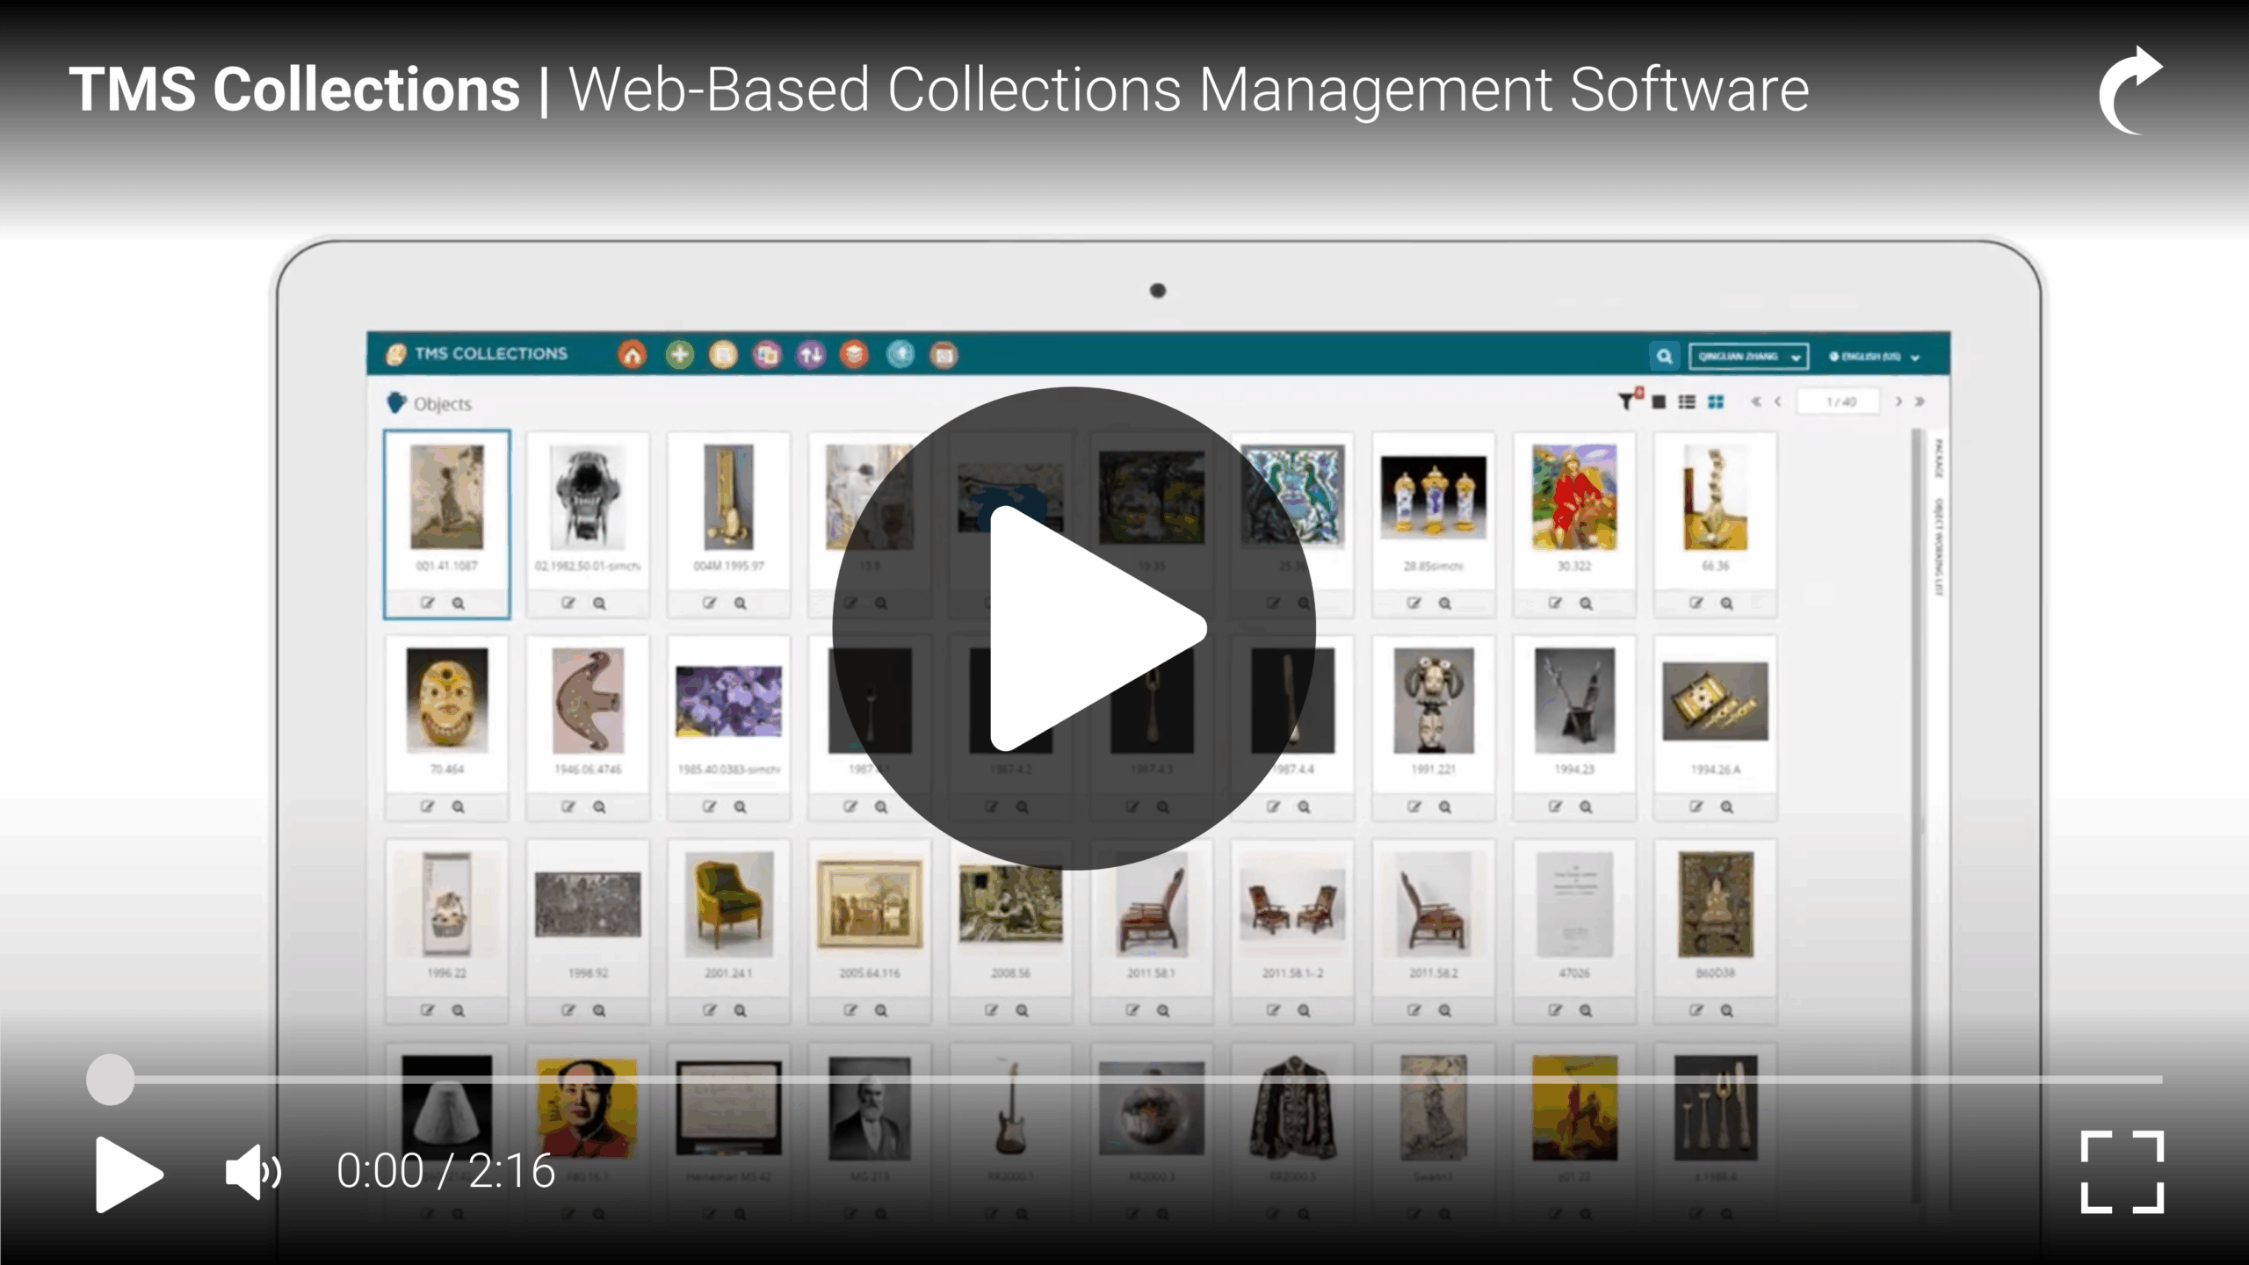Select the 1991.221 sculpture thumbnail
The image size is (2249, 1265).
coord(1434,701)
